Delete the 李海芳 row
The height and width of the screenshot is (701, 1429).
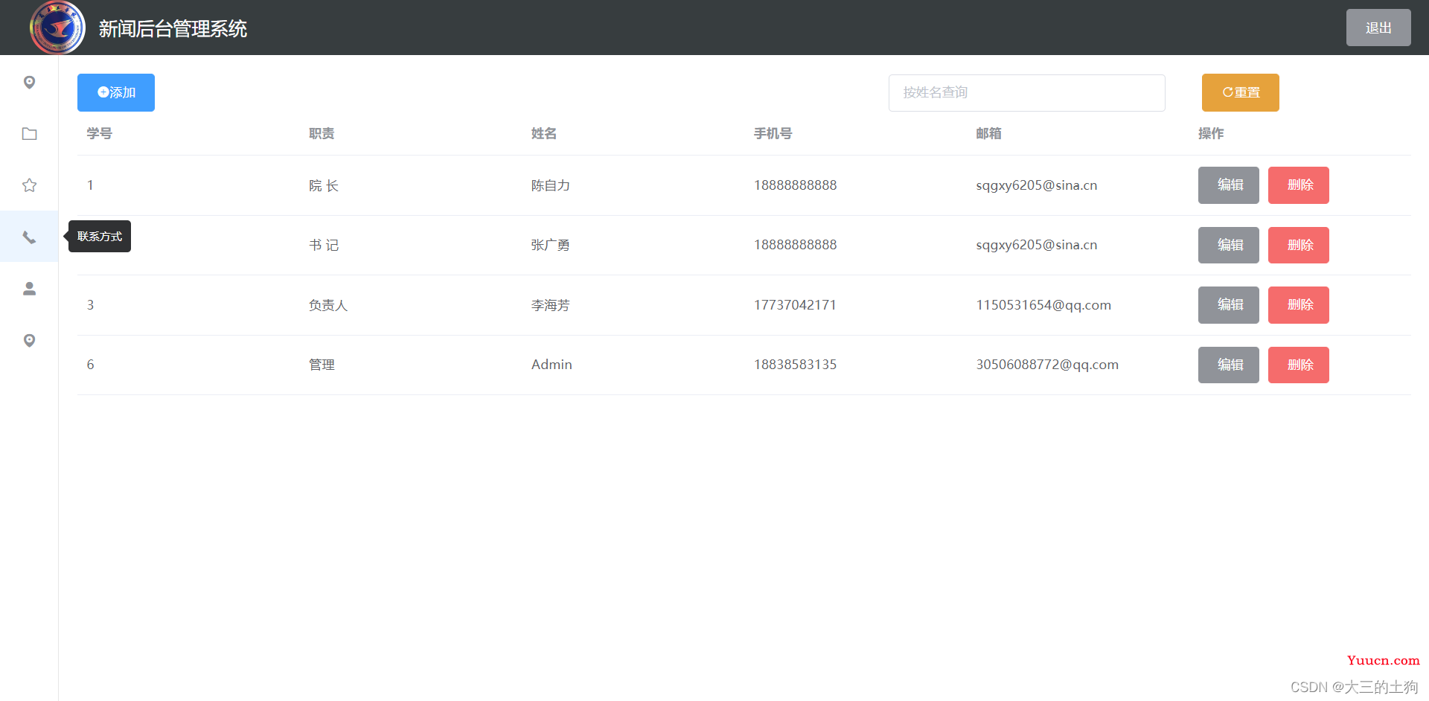click(x=1299, y=305)
